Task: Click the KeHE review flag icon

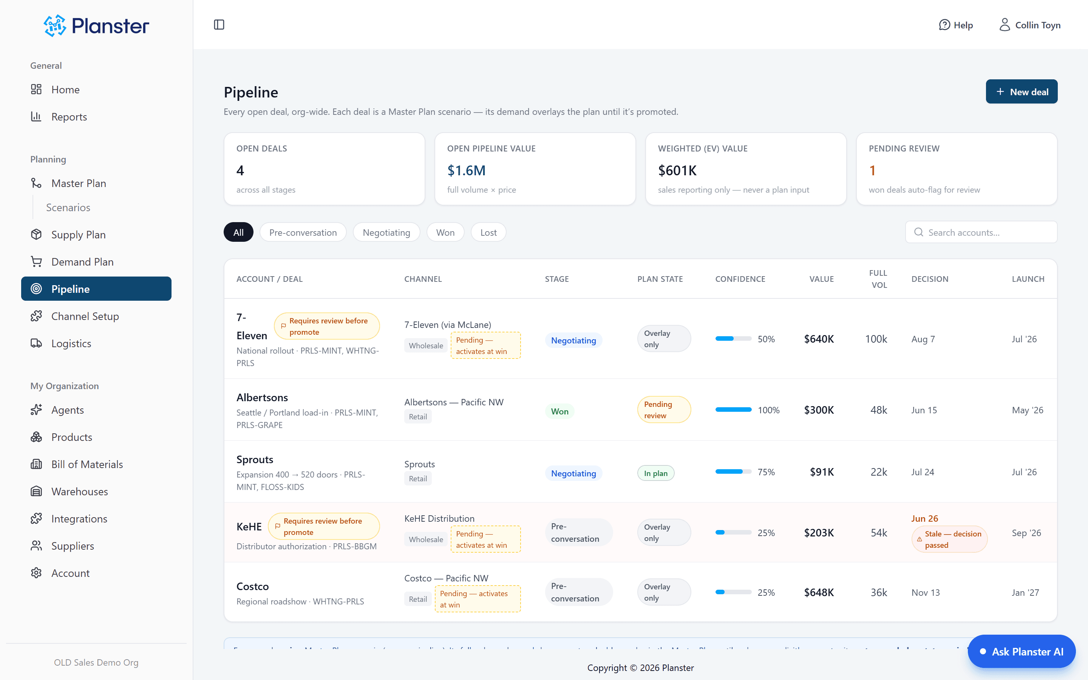Action: point(277,526)
